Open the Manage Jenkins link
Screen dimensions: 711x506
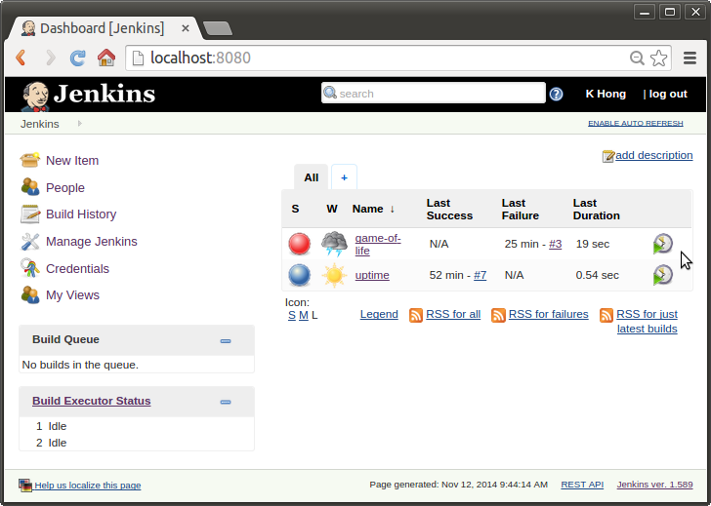[92, 242]
